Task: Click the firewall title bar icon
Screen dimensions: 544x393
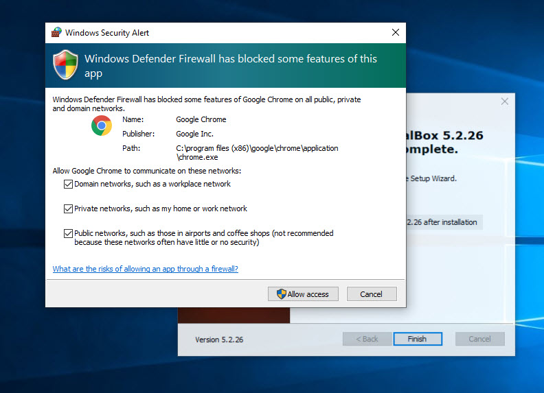Action: 56,32
